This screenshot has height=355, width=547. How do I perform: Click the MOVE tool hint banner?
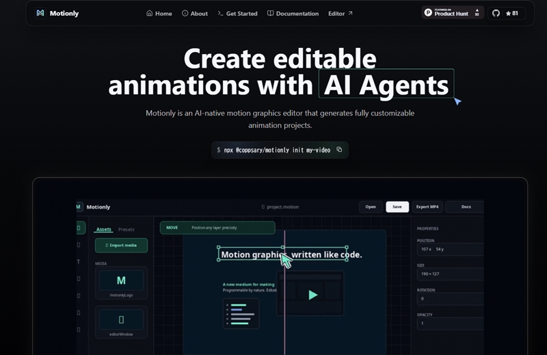point(217,228)
